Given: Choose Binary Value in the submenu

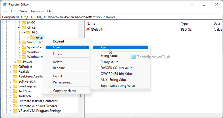Looking at the screenshot, I should tap(109, 62).
